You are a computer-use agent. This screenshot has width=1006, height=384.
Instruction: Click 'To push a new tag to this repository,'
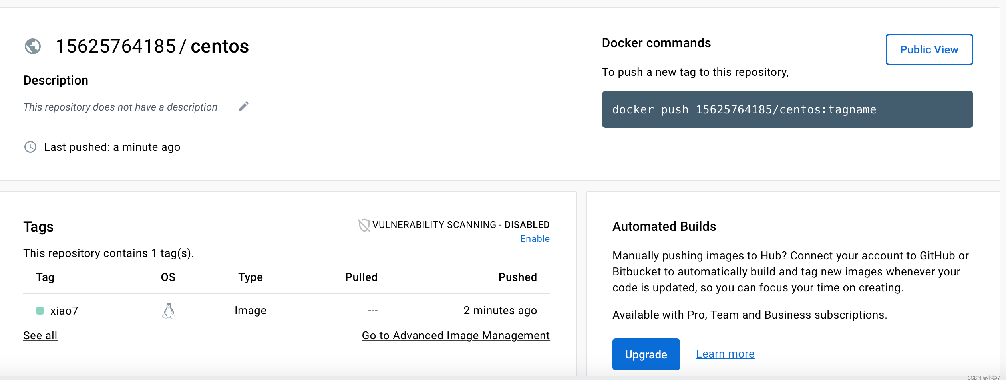tap(695, 72)
